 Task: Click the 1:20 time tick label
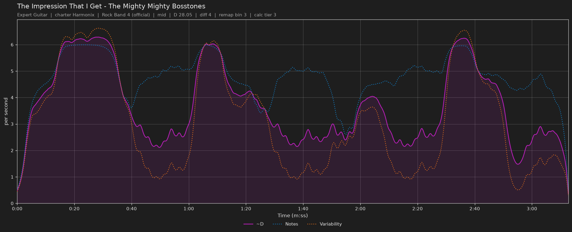pyautogui.click(x=246, y=209)
